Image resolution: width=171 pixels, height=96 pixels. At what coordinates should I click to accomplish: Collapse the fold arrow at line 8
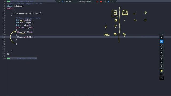[6, 6]
